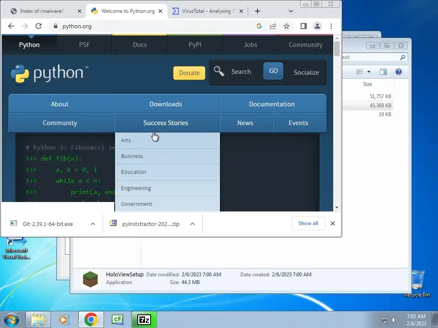Open Explorer change view dropdown
Image resolution: width=438 pixels, height=328 pixels.
point(369,72)
